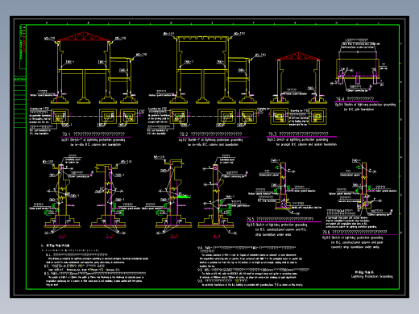
Task: Click the right socket foundation plan in 19.3
Action: pyautogui.click(x=317, y=117)
